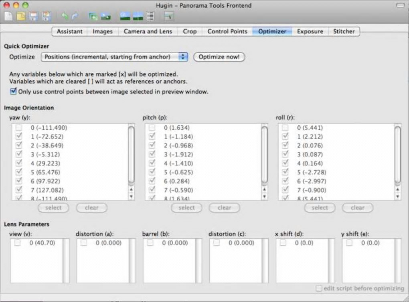The width and height of the screenshot is (409, 302).
Task: Open a project using folder icon
Action: click(x=21, y=16)
